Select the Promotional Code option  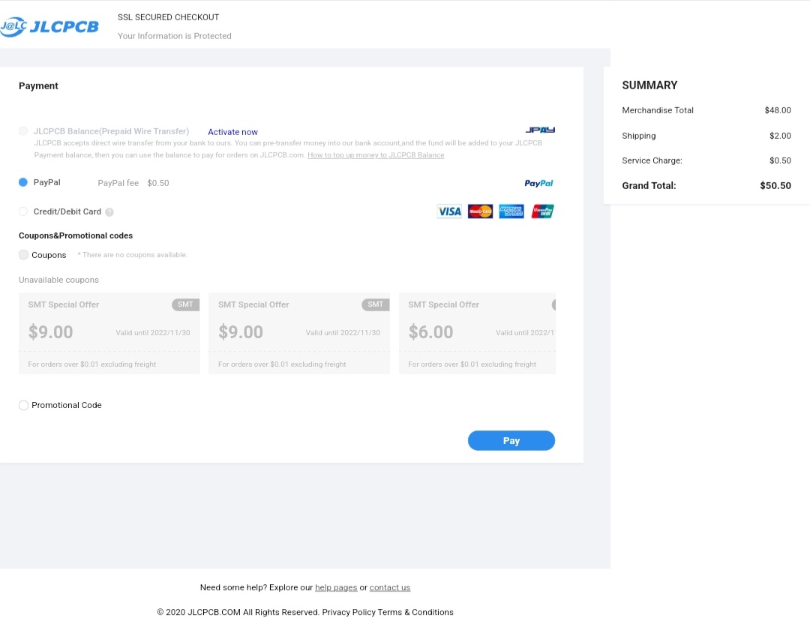tap(24, 406)
